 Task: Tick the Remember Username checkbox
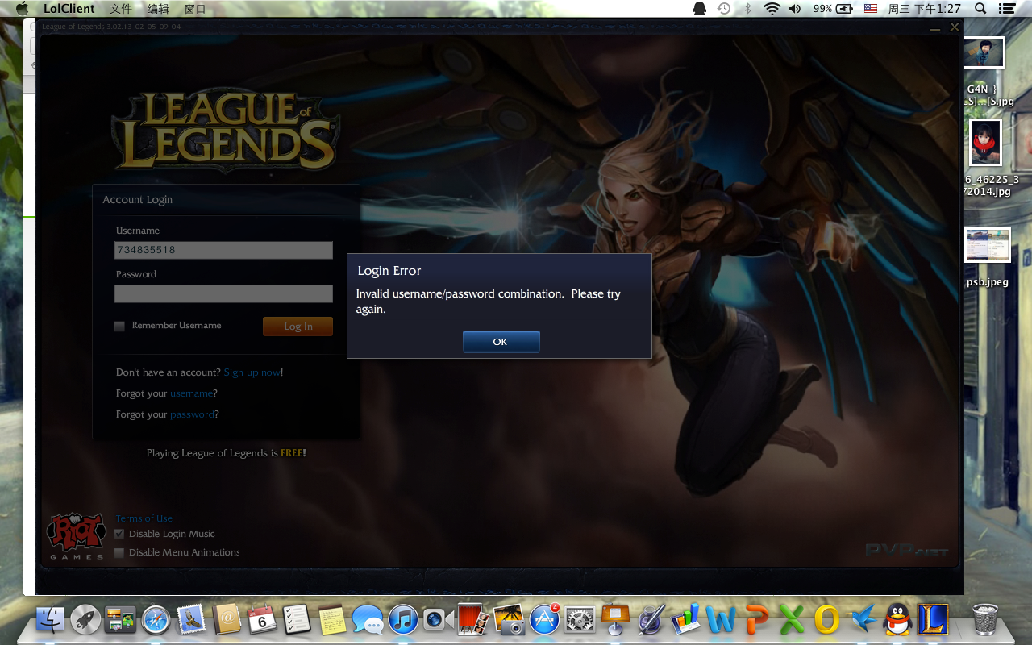point(119,327)
